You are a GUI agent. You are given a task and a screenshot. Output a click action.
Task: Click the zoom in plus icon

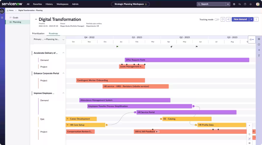pyautogui.click(x=249, y=126)
